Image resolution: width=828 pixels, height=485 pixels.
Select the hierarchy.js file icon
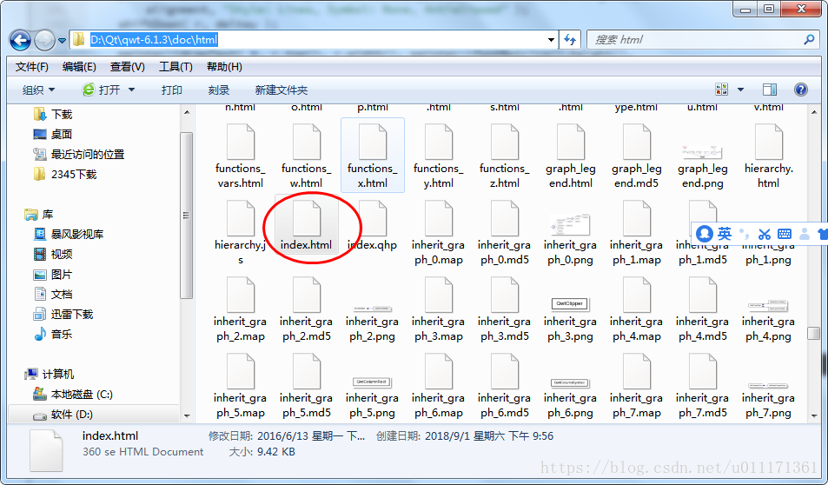pos(241,218)
